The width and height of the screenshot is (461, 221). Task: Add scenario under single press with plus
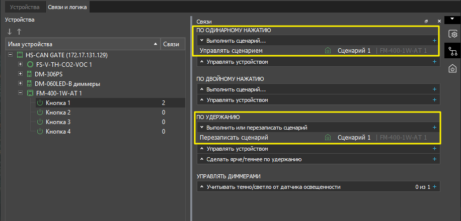(434, 41)
